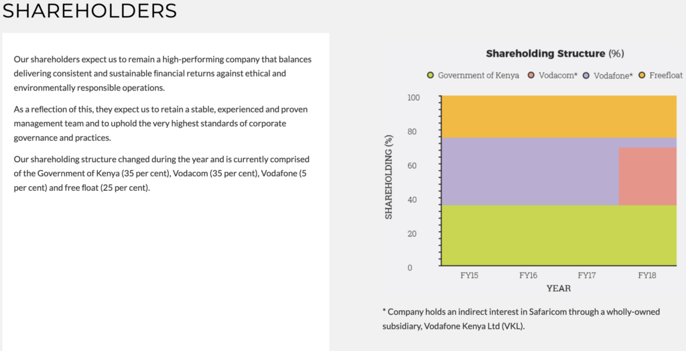Click the Freefloat legend label

pos(666,75)
